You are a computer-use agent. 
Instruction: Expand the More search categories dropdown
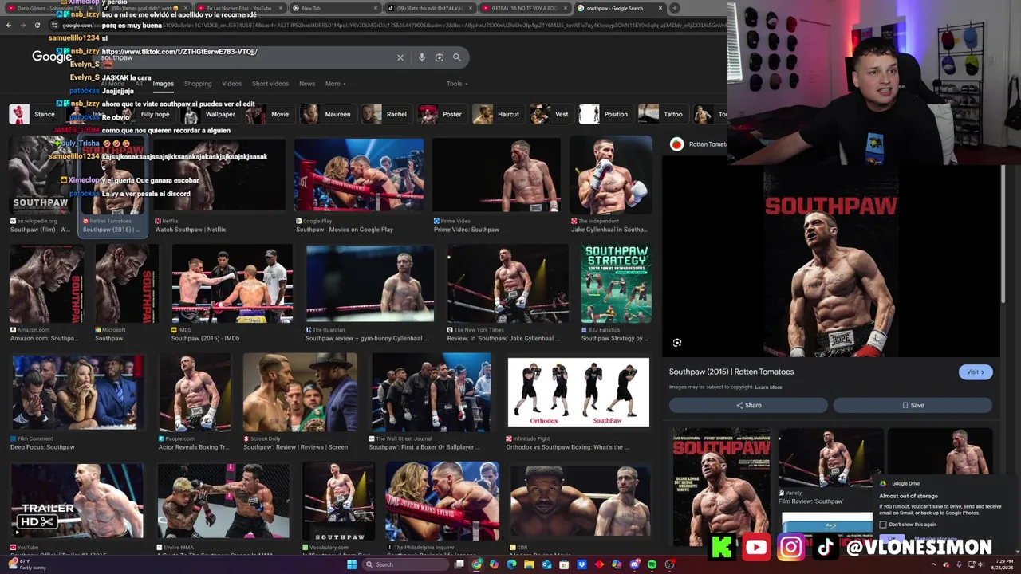click(336, 84)
